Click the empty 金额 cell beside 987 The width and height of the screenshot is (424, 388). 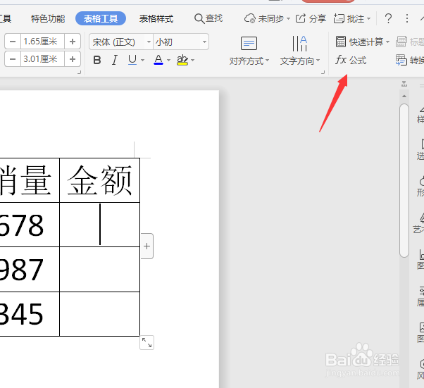(99, 269)
